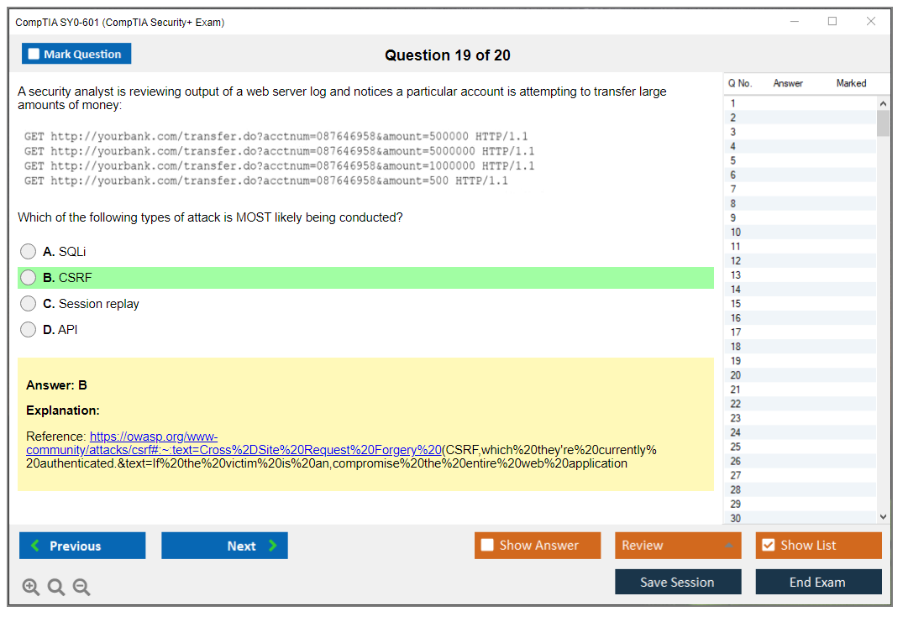Select question 5 row in list
This screenshot has height=617, width=903.
pos(733,160)
